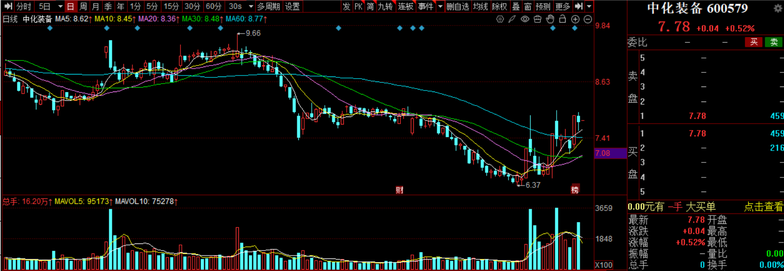Toggle the 连板 indicator
The image size is (784, 271).
tap(406, 6)
